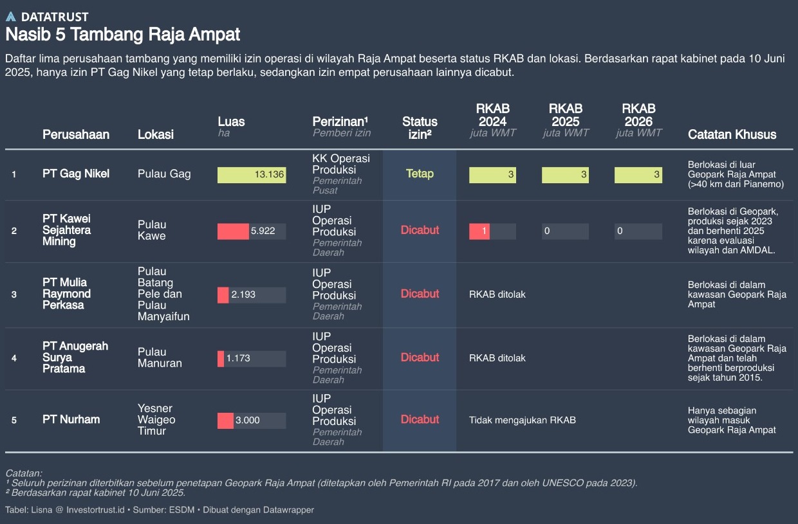The height and width of the screenshot is (524, 798).
Task: Click the DATATRUST logo icon
Action: (11, 17)
